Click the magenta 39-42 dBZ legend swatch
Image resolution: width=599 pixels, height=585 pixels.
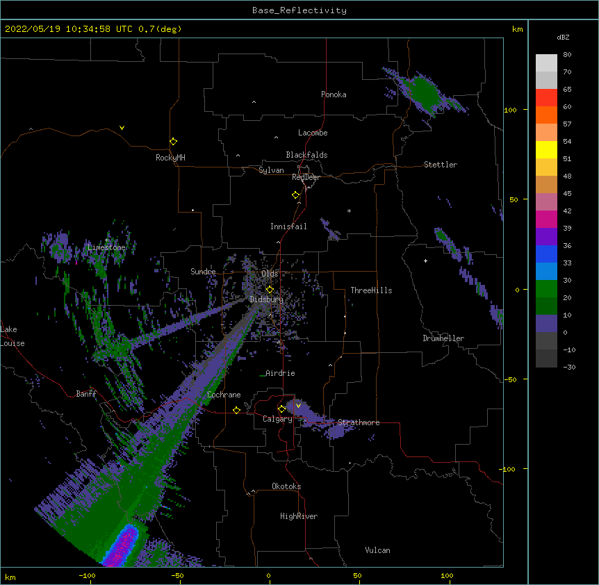point(546,219)
